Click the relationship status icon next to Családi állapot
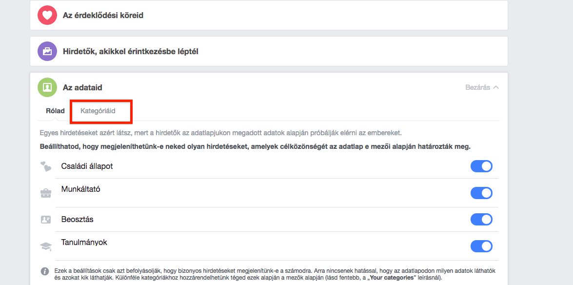The height and width of the screenshot is (285, 573). point(45,166)
